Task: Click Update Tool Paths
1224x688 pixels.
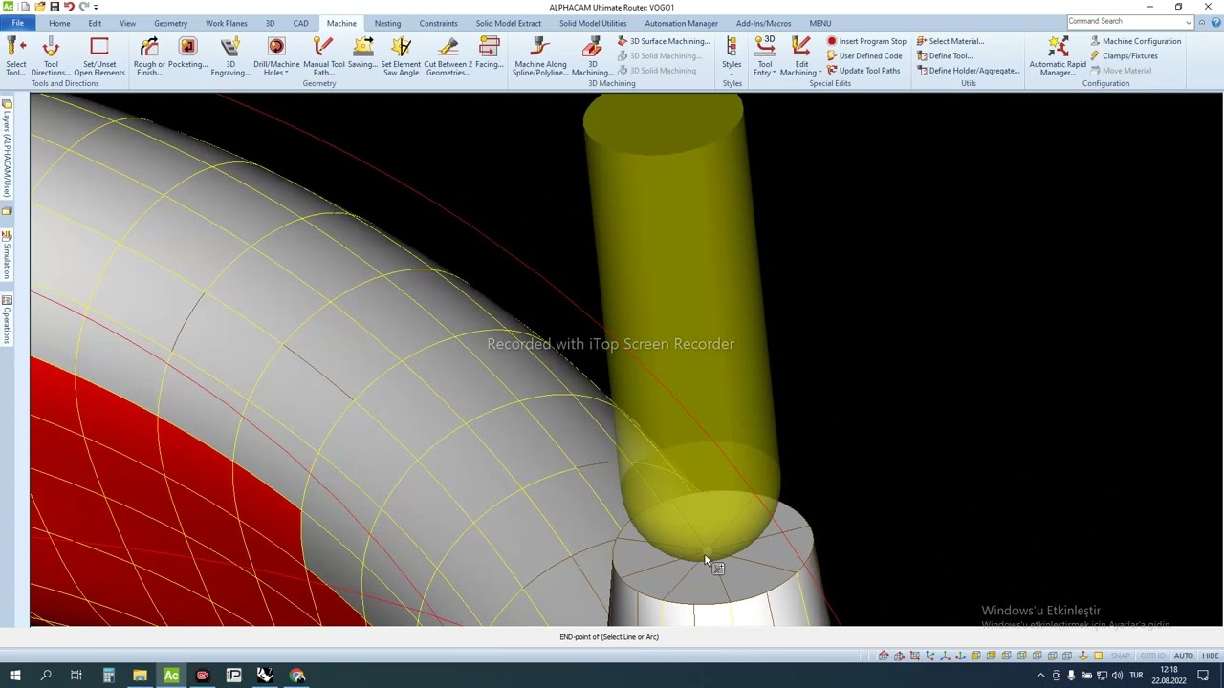Action: tap(863, 70)
